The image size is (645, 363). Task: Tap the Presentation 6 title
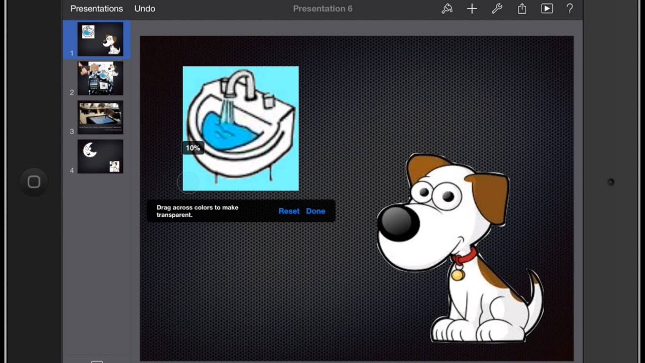click(322, 9)
